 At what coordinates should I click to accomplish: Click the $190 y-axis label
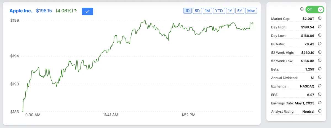coord(15,84)
